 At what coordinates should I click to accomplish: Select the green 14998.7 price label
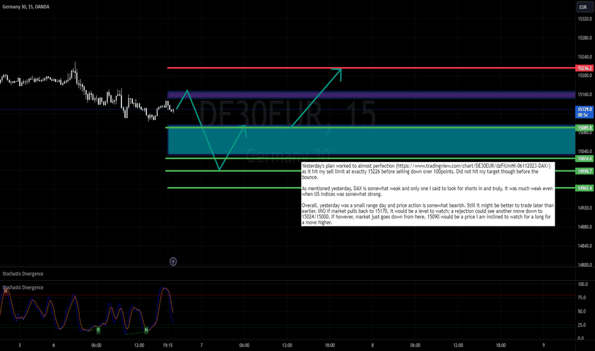584,171
